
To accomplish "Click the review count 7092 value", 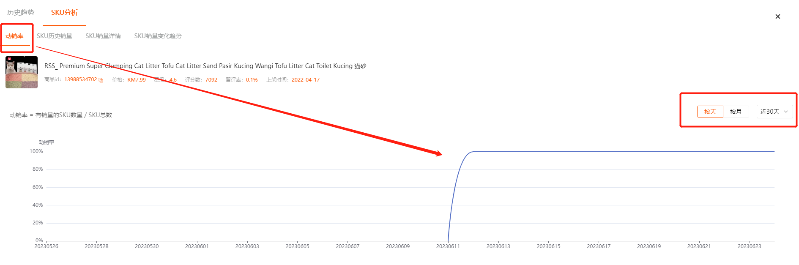I will tap(211, 80).
